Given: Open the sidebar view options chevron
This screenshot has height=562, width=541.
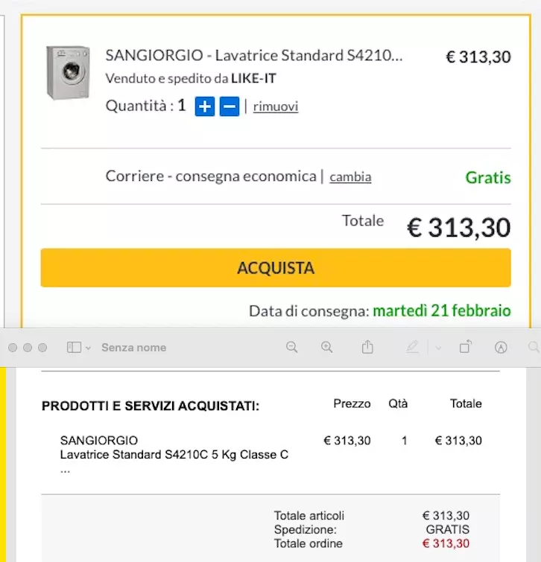Looking at the screenshot, I should coord(89,348).
